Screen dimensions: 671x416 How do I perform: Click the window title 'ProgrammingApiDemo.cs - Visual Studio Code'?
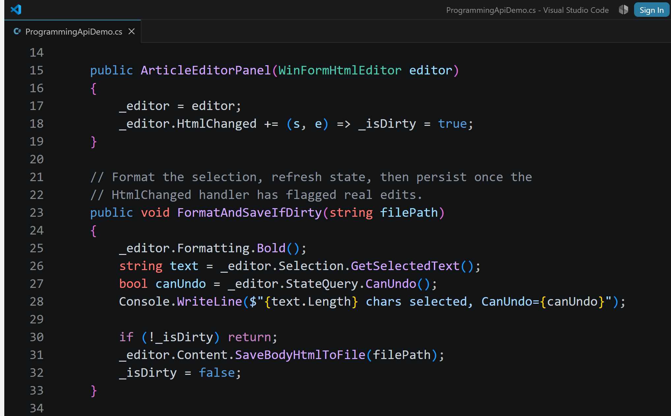tap(527, 10)
